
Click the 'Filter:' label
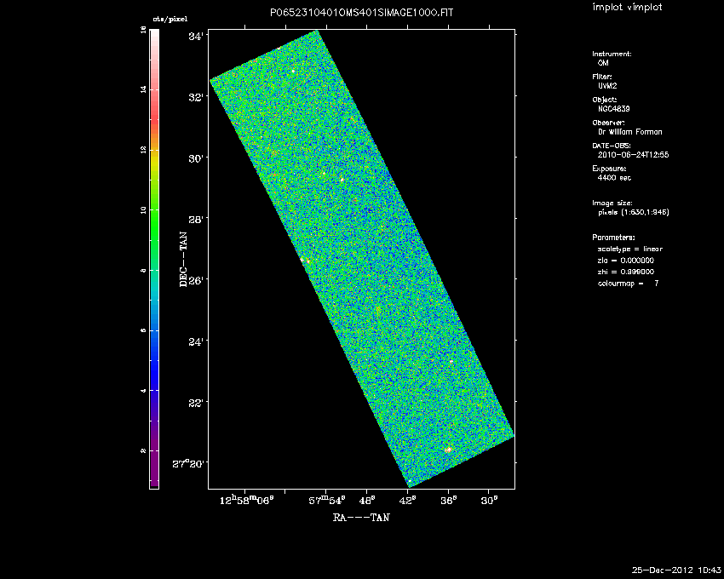pyautogui.click(x=602, y=77)
